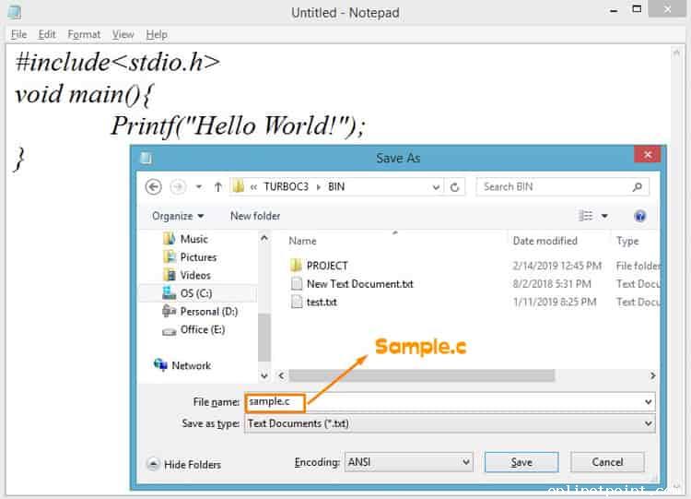Click the OS (C:) drive icon

coord(170,293)
